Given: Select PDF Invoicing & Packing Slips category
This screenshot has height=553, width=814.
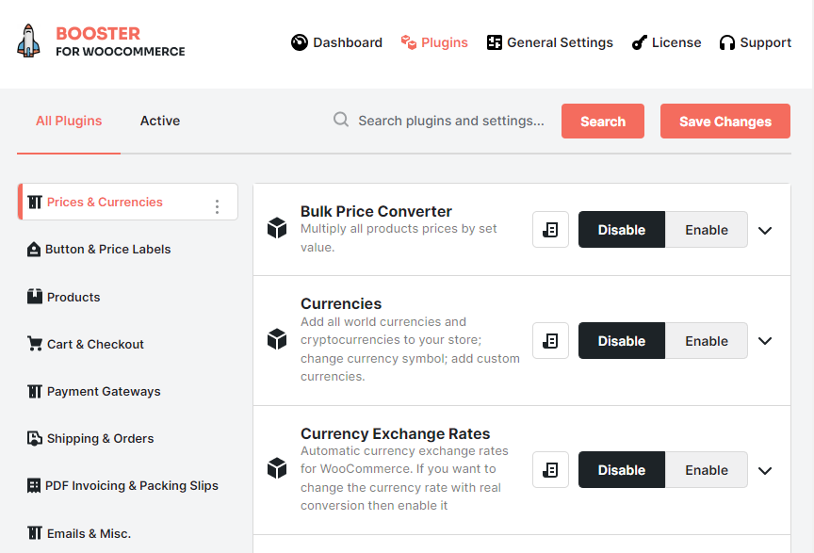Looking at the screenshot, I should 122,486.
